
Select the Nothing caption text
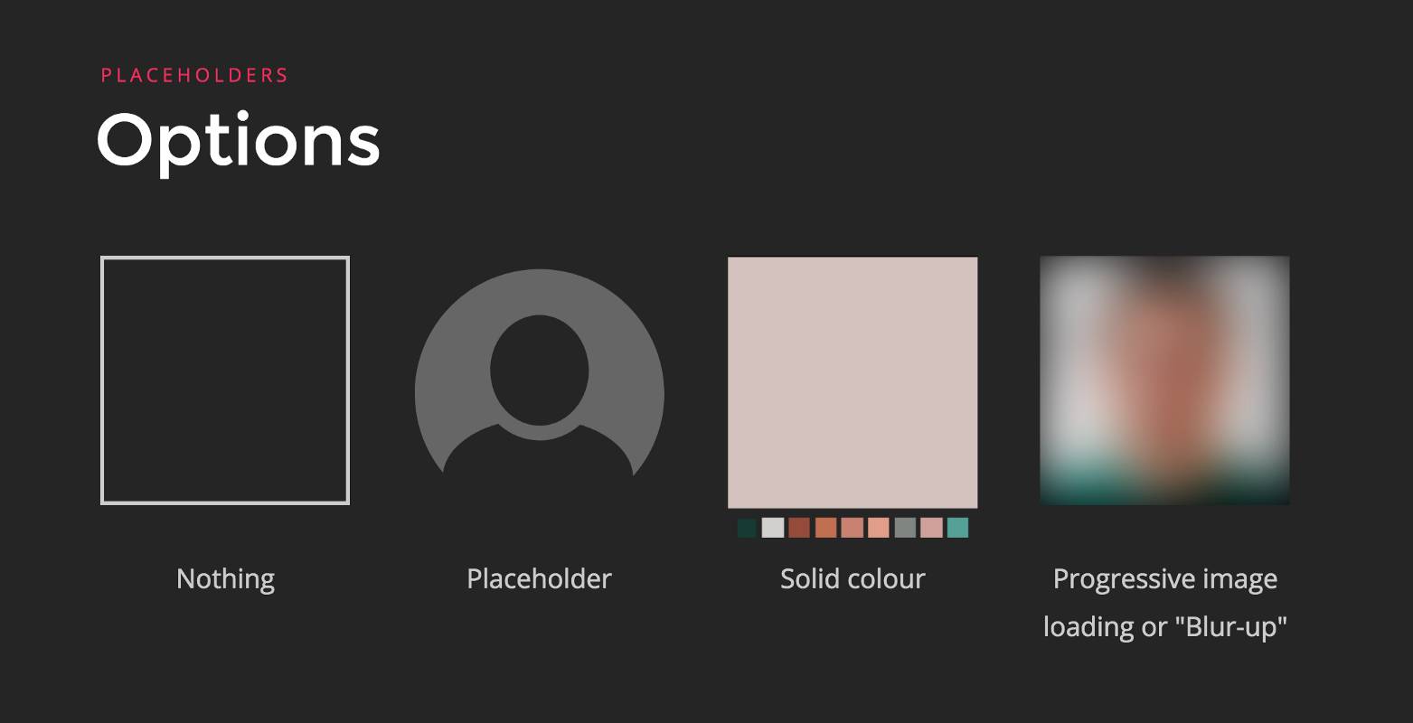click(x=225, y=578)
